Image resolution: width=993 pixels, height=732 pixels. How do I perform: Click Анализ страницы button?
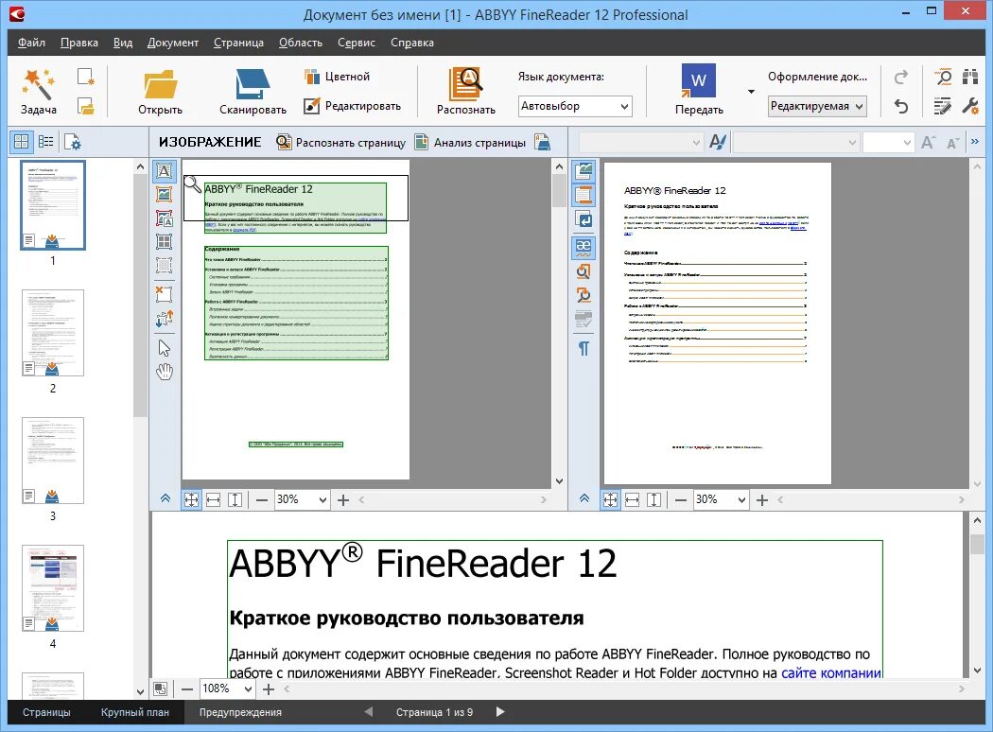(x=470, y=143)
